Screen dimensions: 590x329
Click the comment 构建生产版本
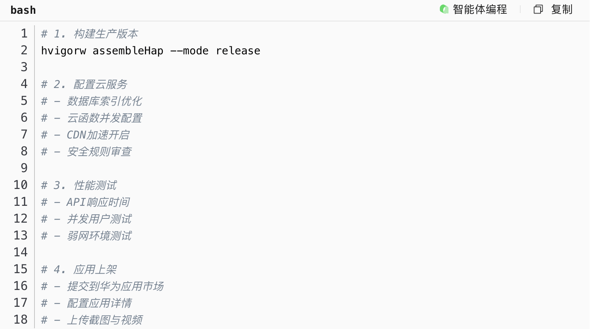click(x=105, y=34)
